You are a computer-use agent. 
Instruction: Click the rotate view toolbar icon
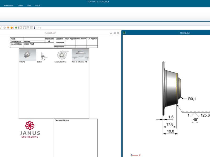click(31, 28)
